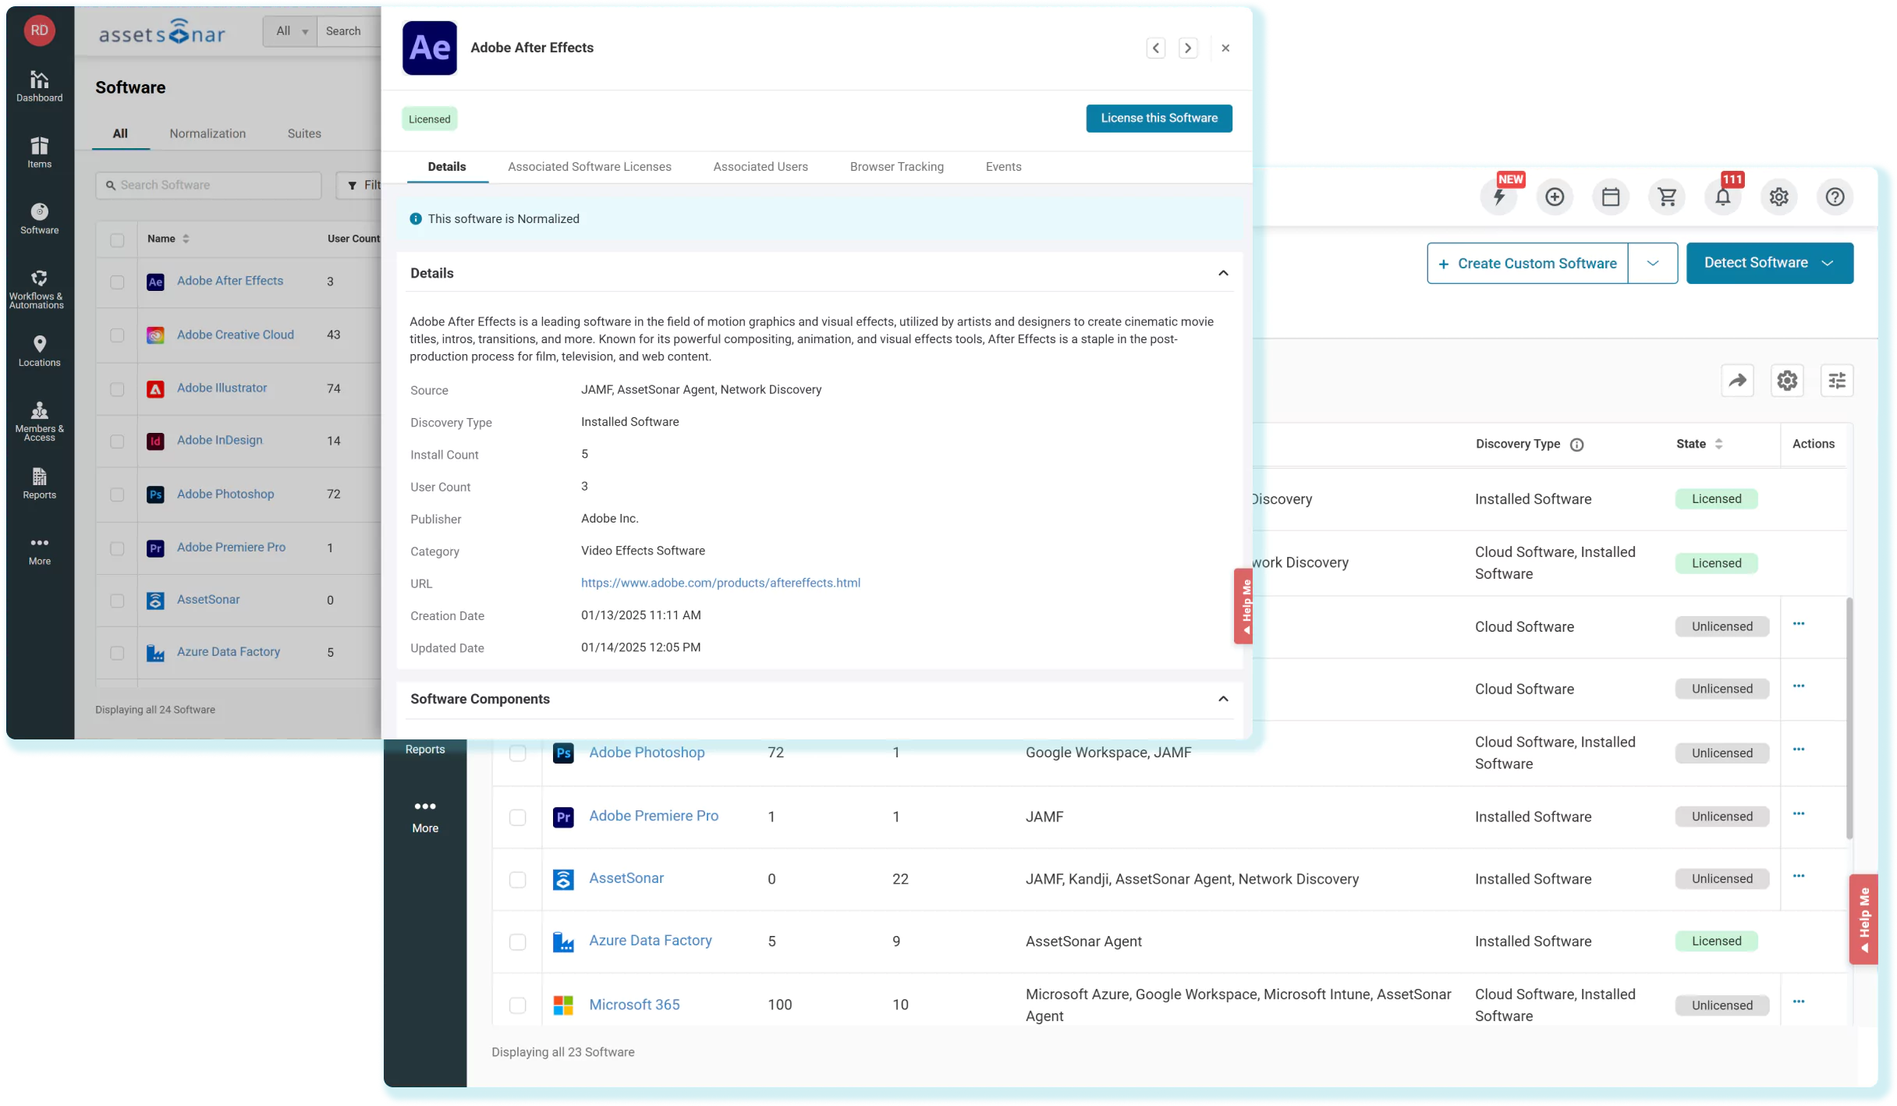This screenshot has height=1106, width=1897.
Task: Open Create Custom Software dropdown arrow
Action: pos(1653,264)
